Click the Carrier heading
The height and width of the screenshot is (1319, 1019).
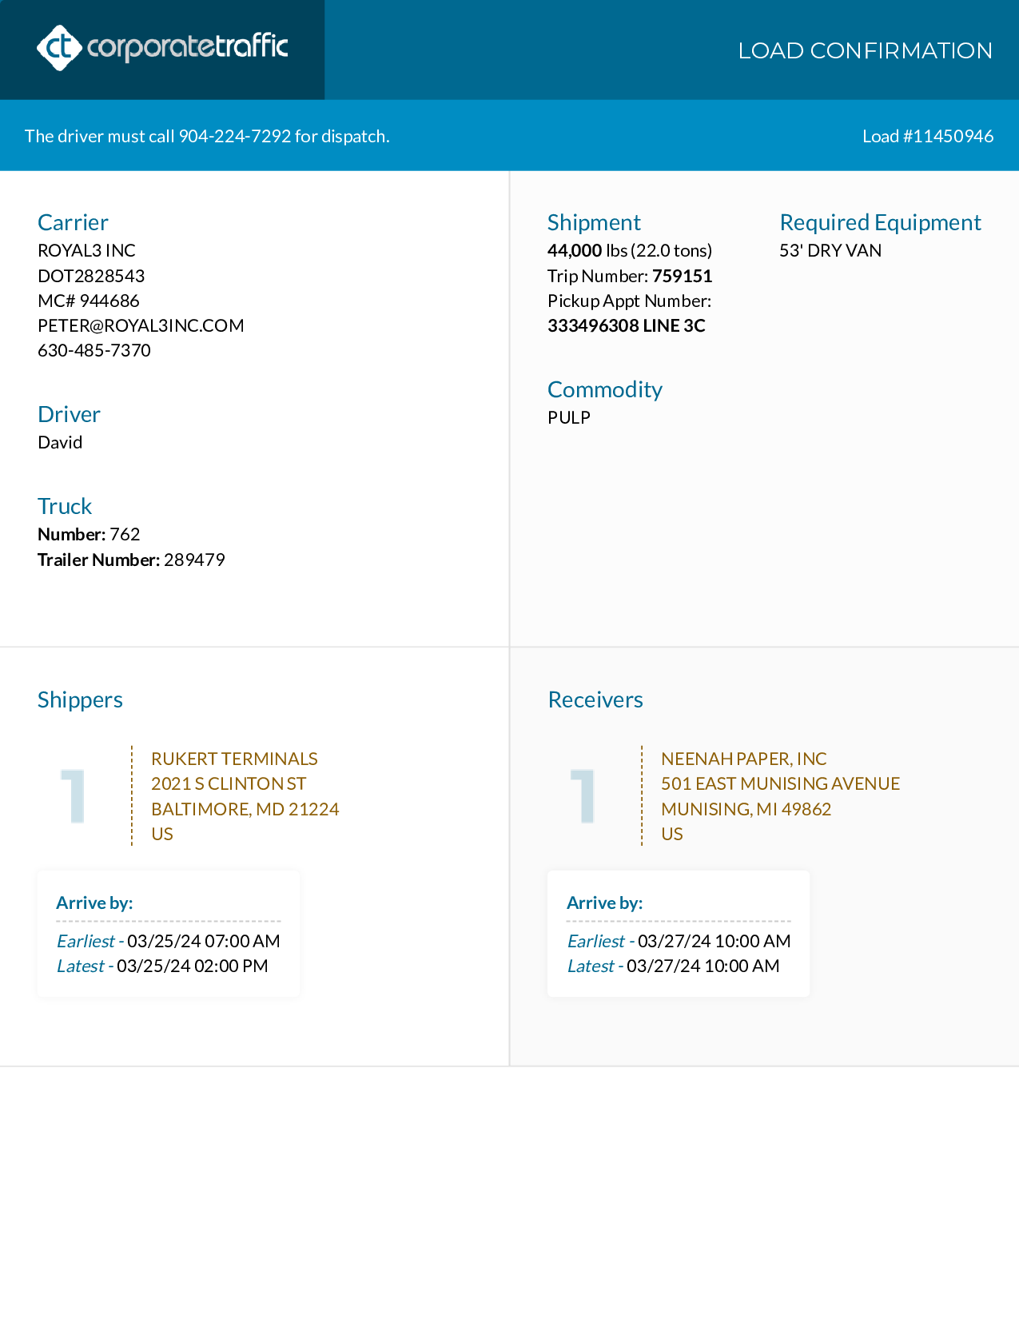click(x=73, y=222)
